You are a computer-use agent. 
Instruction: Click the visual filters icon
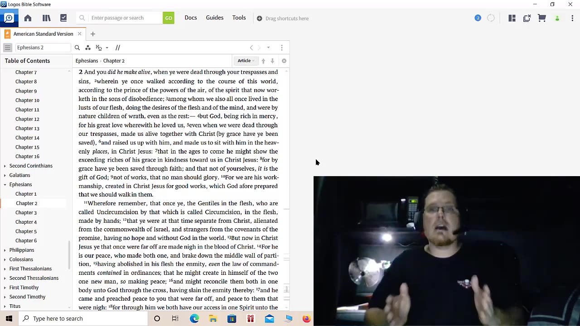tap(88, 48)
